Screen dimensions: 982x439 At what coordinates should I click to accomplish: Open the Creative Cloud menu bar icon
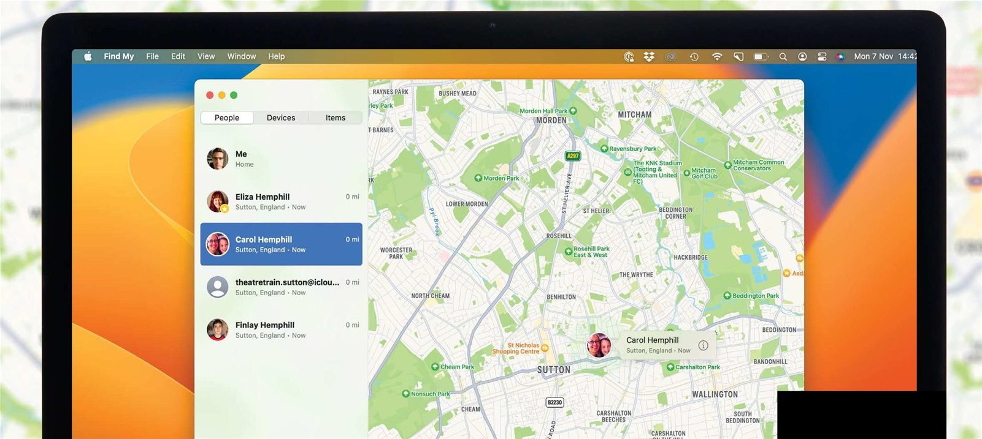670,56
